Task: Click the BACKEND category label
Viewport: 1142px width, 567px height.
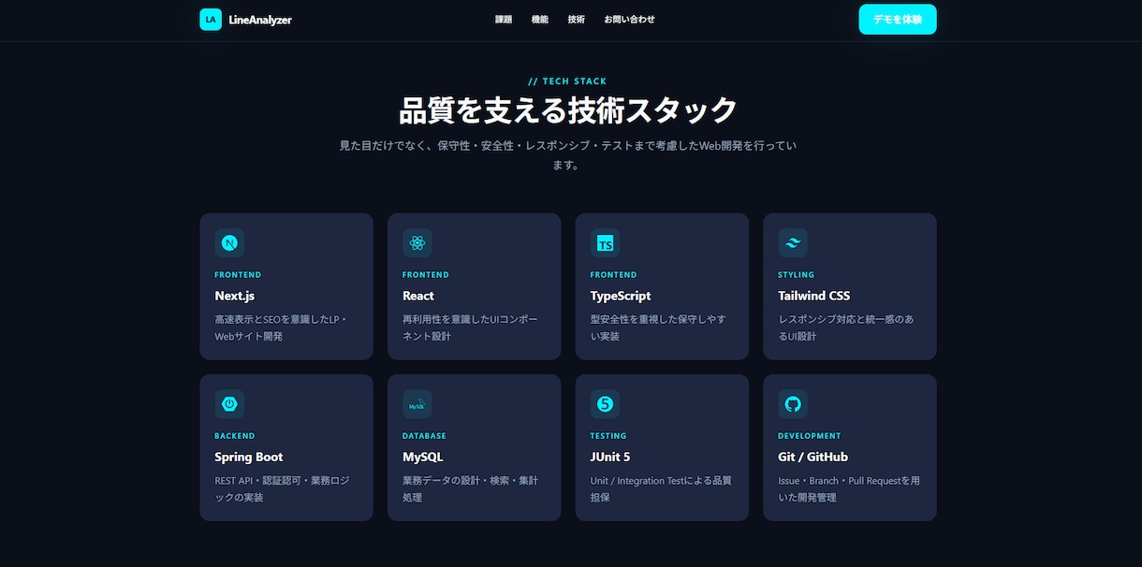Action: tap(235, 436)
